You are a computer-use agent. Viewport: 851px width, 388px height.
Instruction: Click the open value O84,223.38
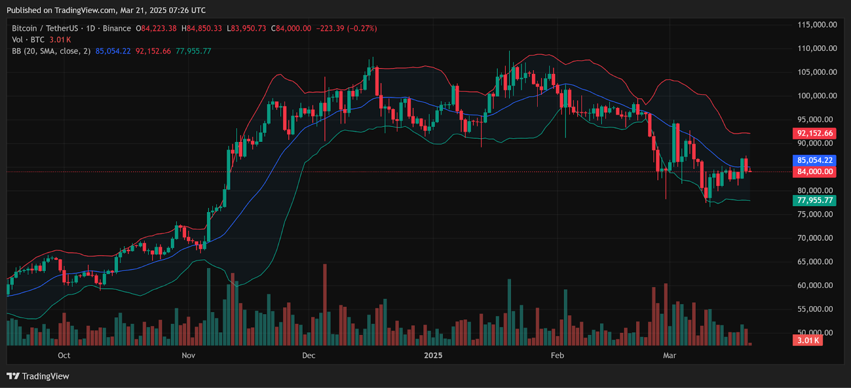[x=156, y=28]
